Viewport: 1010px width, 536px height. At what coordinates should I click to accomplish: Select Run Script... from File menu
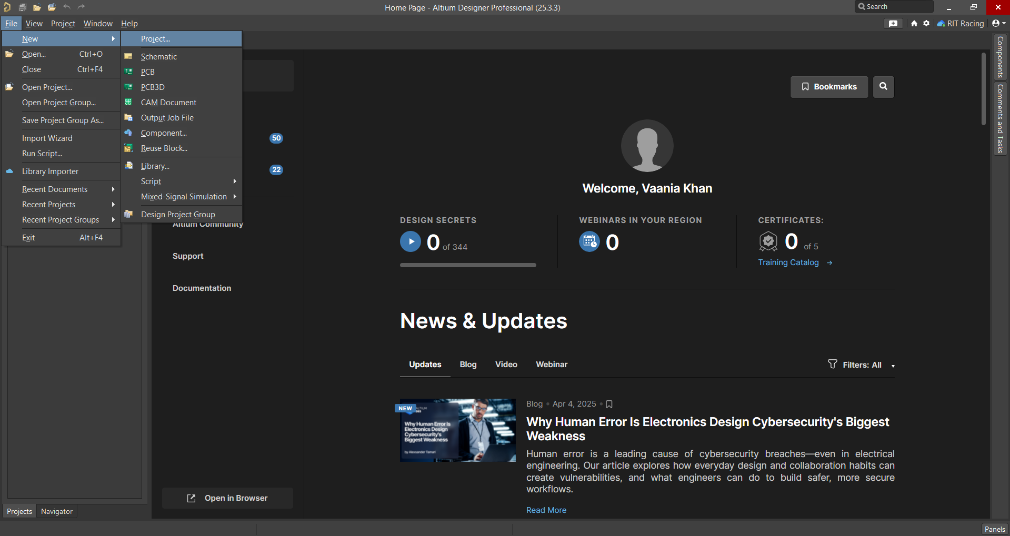pyautogui.click(x=61, y=153)
